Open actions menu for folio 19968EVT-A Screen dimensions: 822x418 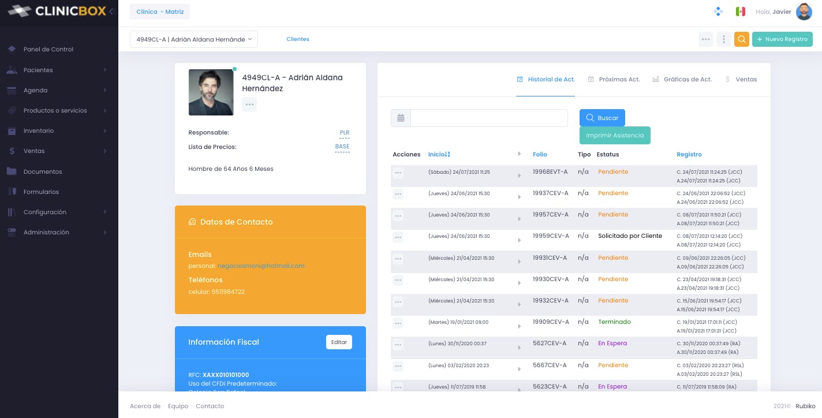click(398, 173)
